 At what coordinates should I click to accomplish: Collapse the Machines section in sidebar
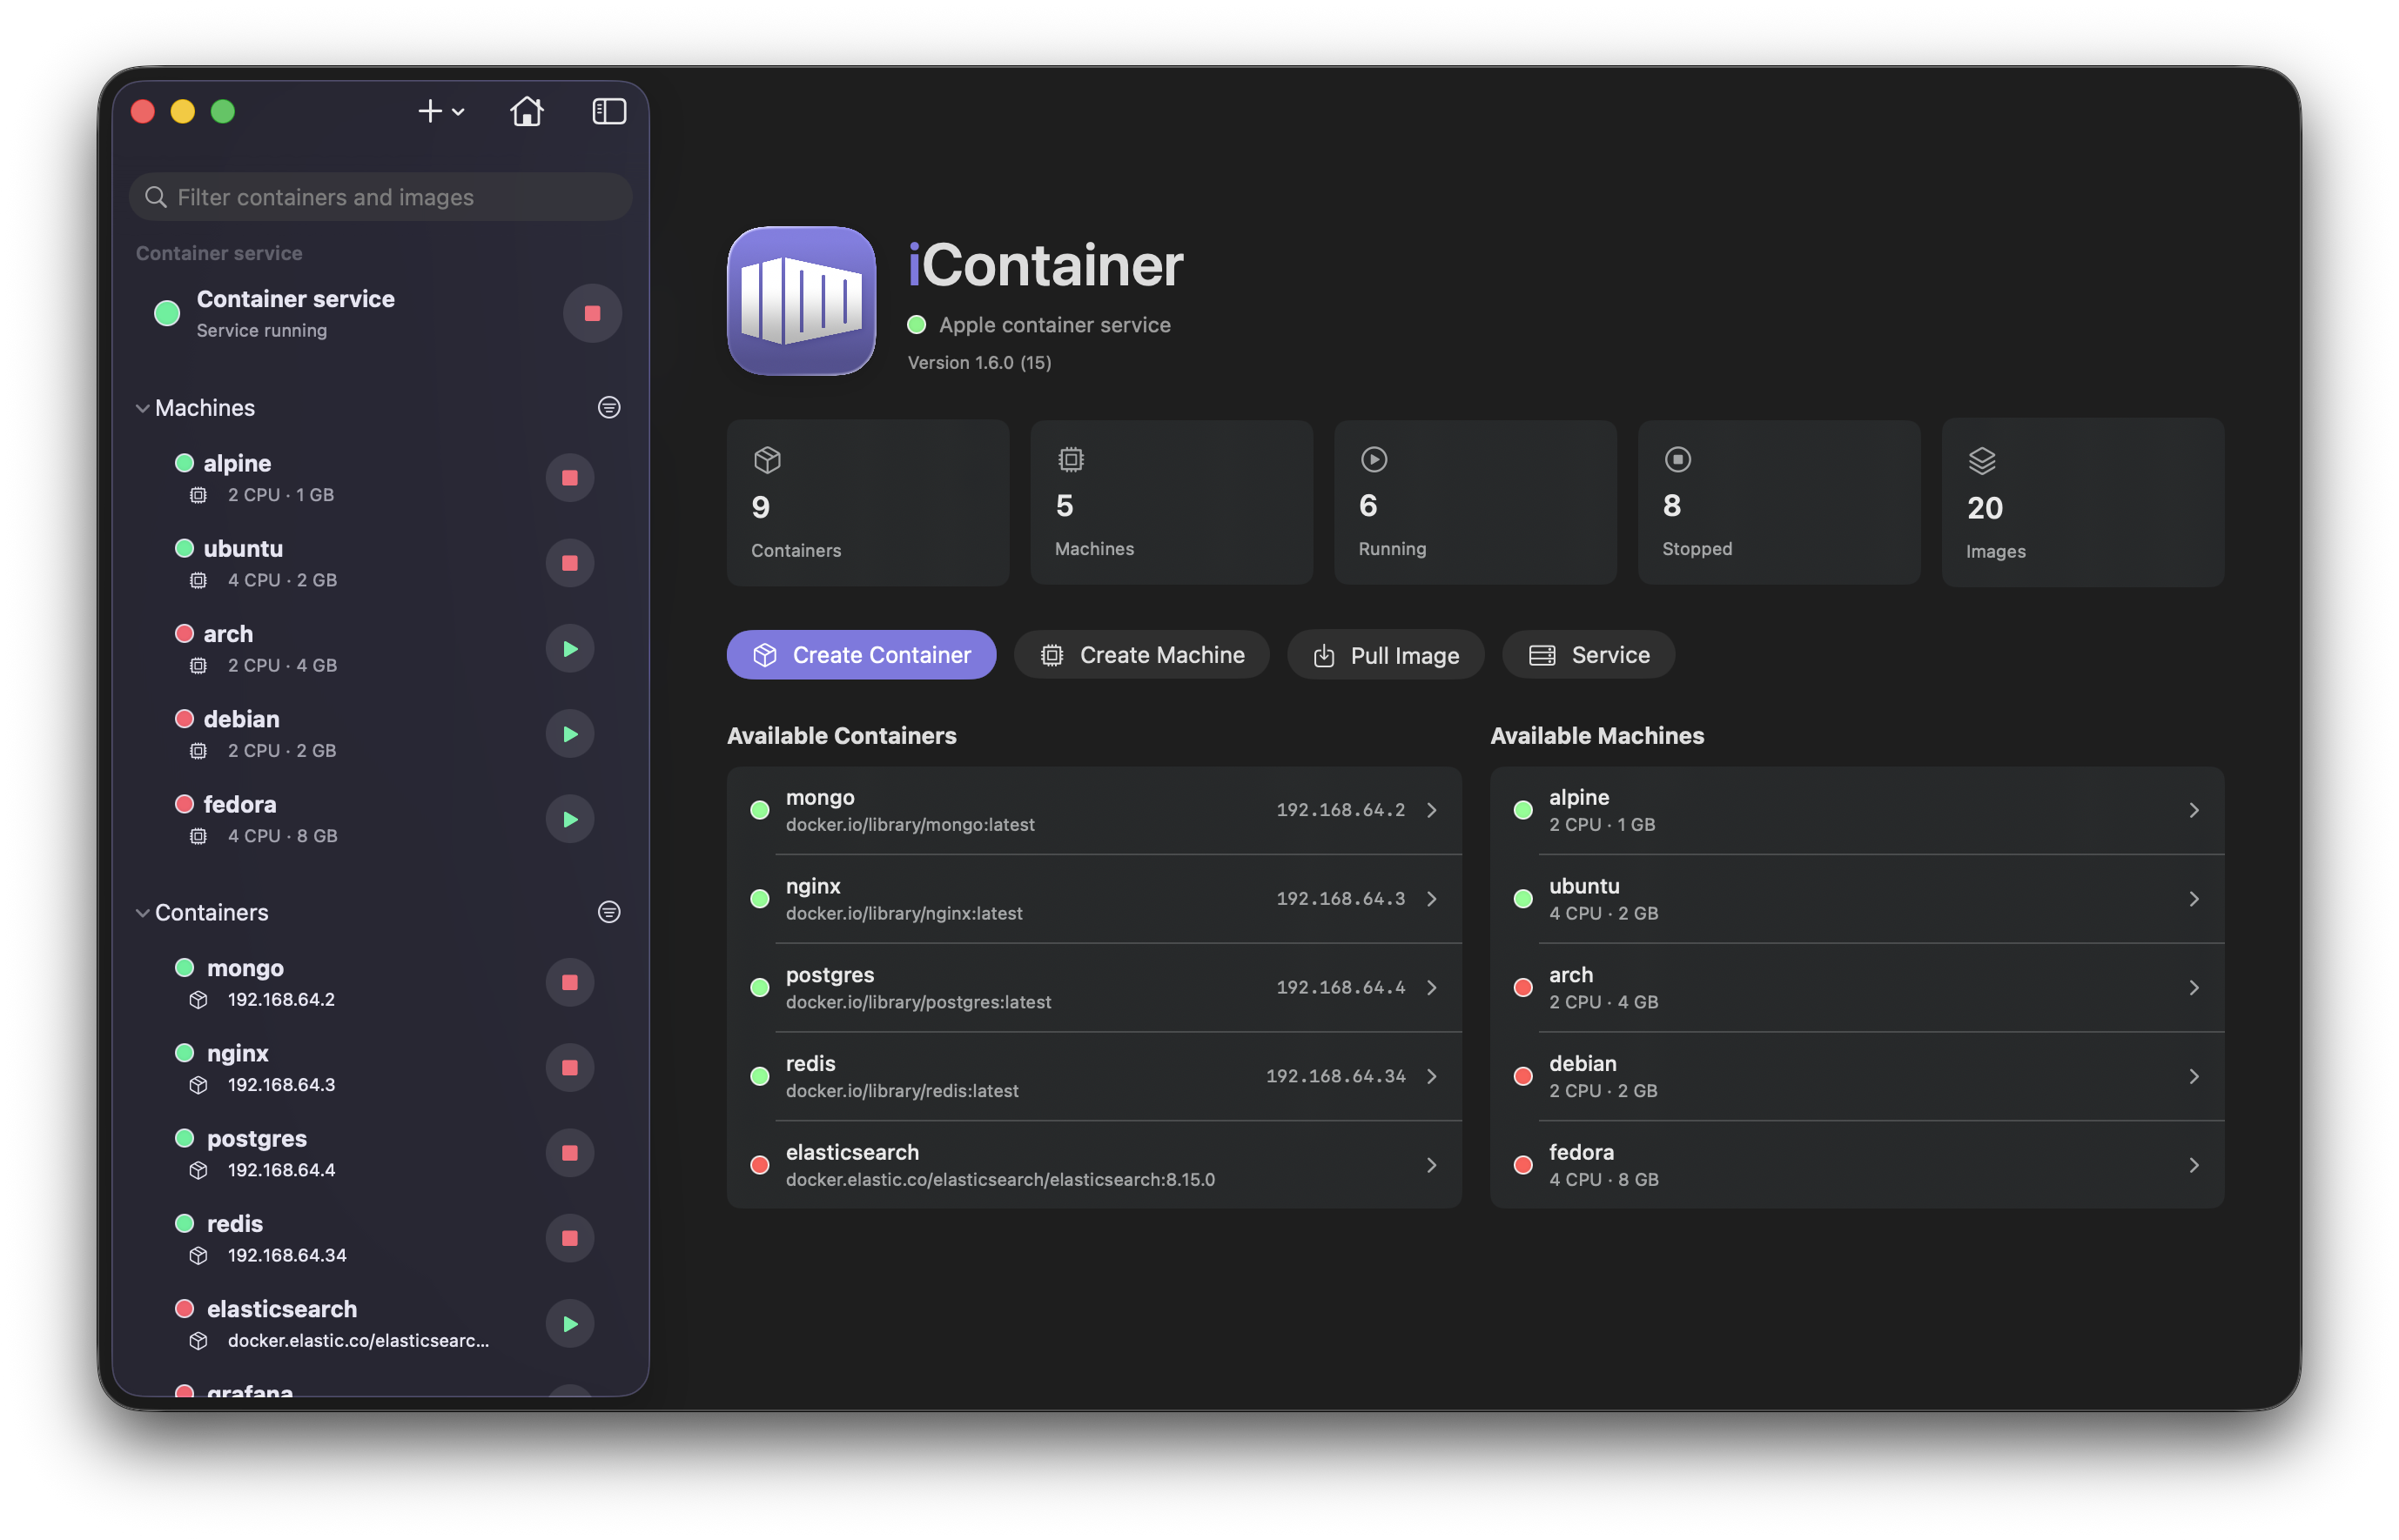pos(142,408)
